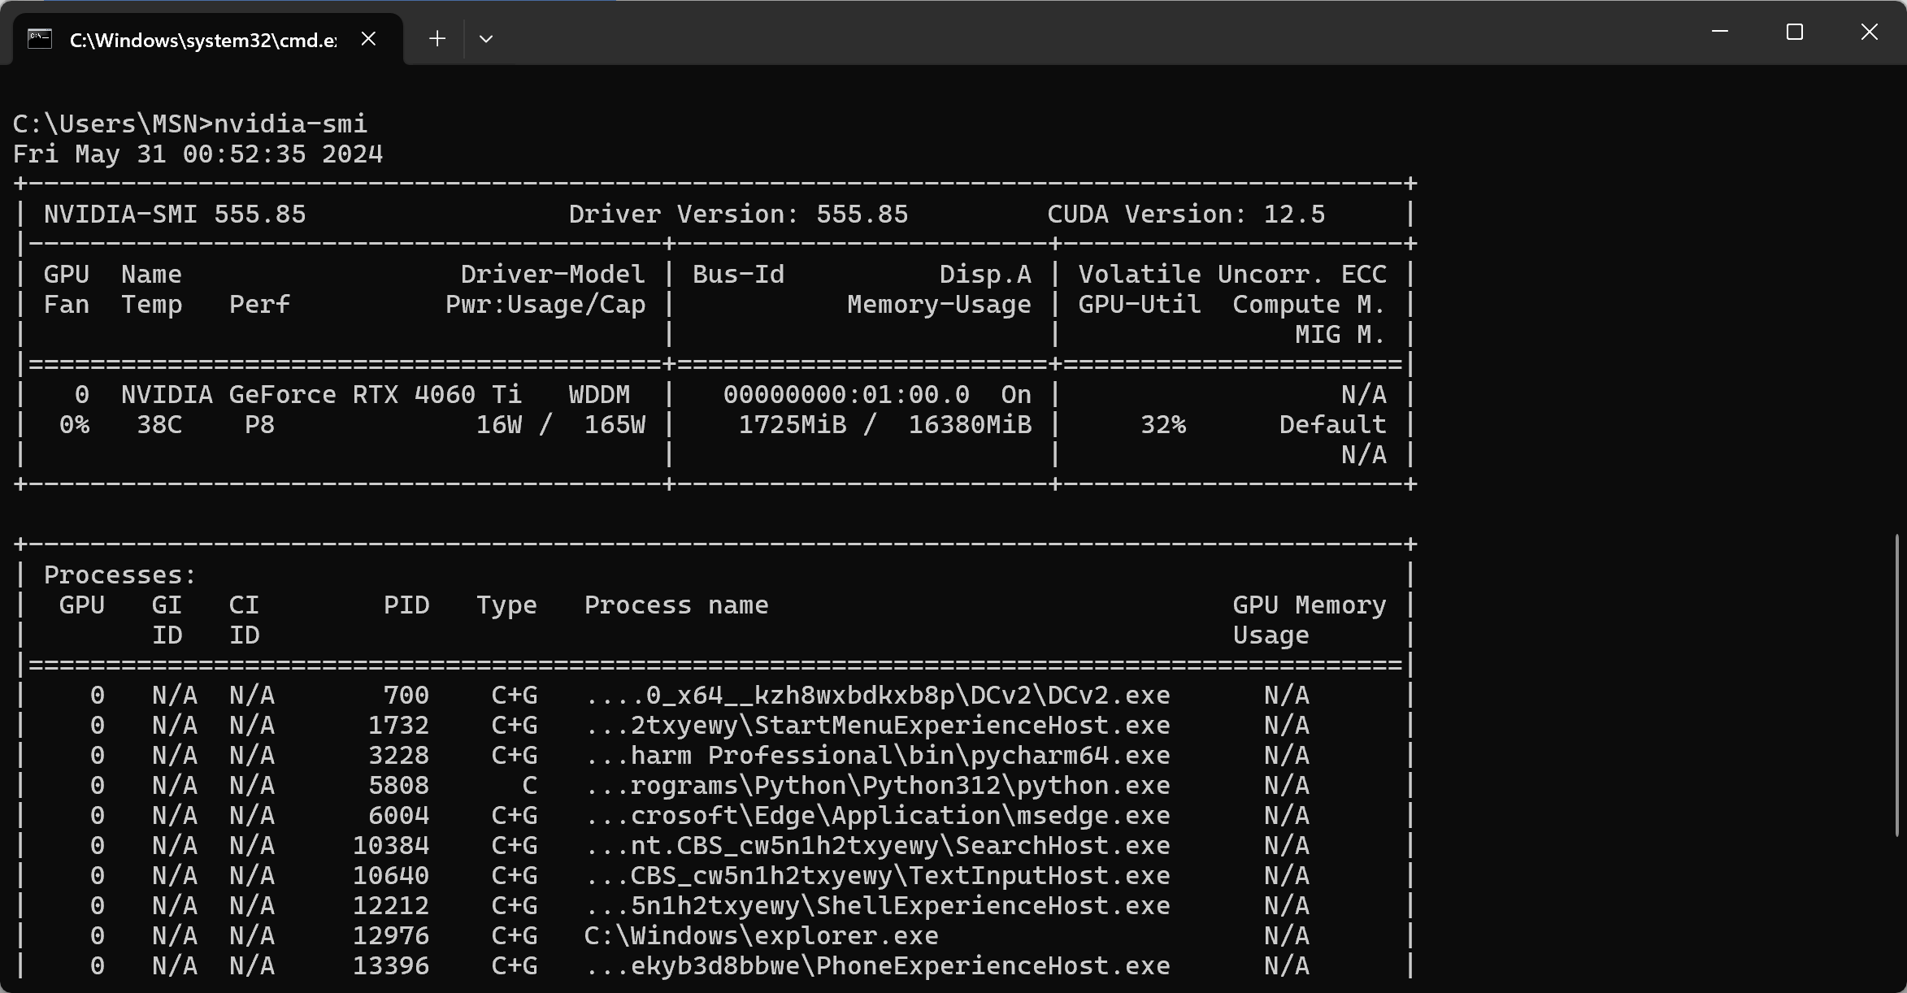
Task: Click the TextInputHost.exe process name
Action: coord(877,875)
